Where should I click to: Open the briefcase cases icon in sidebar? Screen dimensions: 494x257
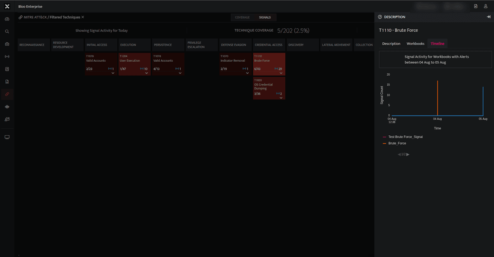(x=7, y=44)
